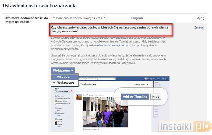This screenshot has height=135, width=212.
Task: Open Posts by Others in the sidebar
Action: pyautogui.click(x=61, y=101)
